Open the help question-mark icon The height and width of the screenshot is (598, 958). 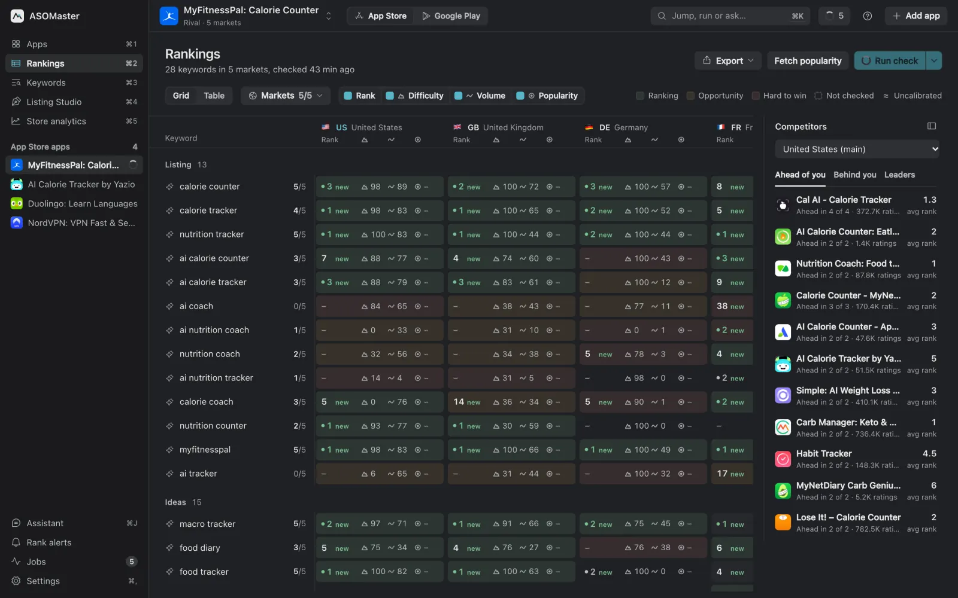tap(867, 16)
